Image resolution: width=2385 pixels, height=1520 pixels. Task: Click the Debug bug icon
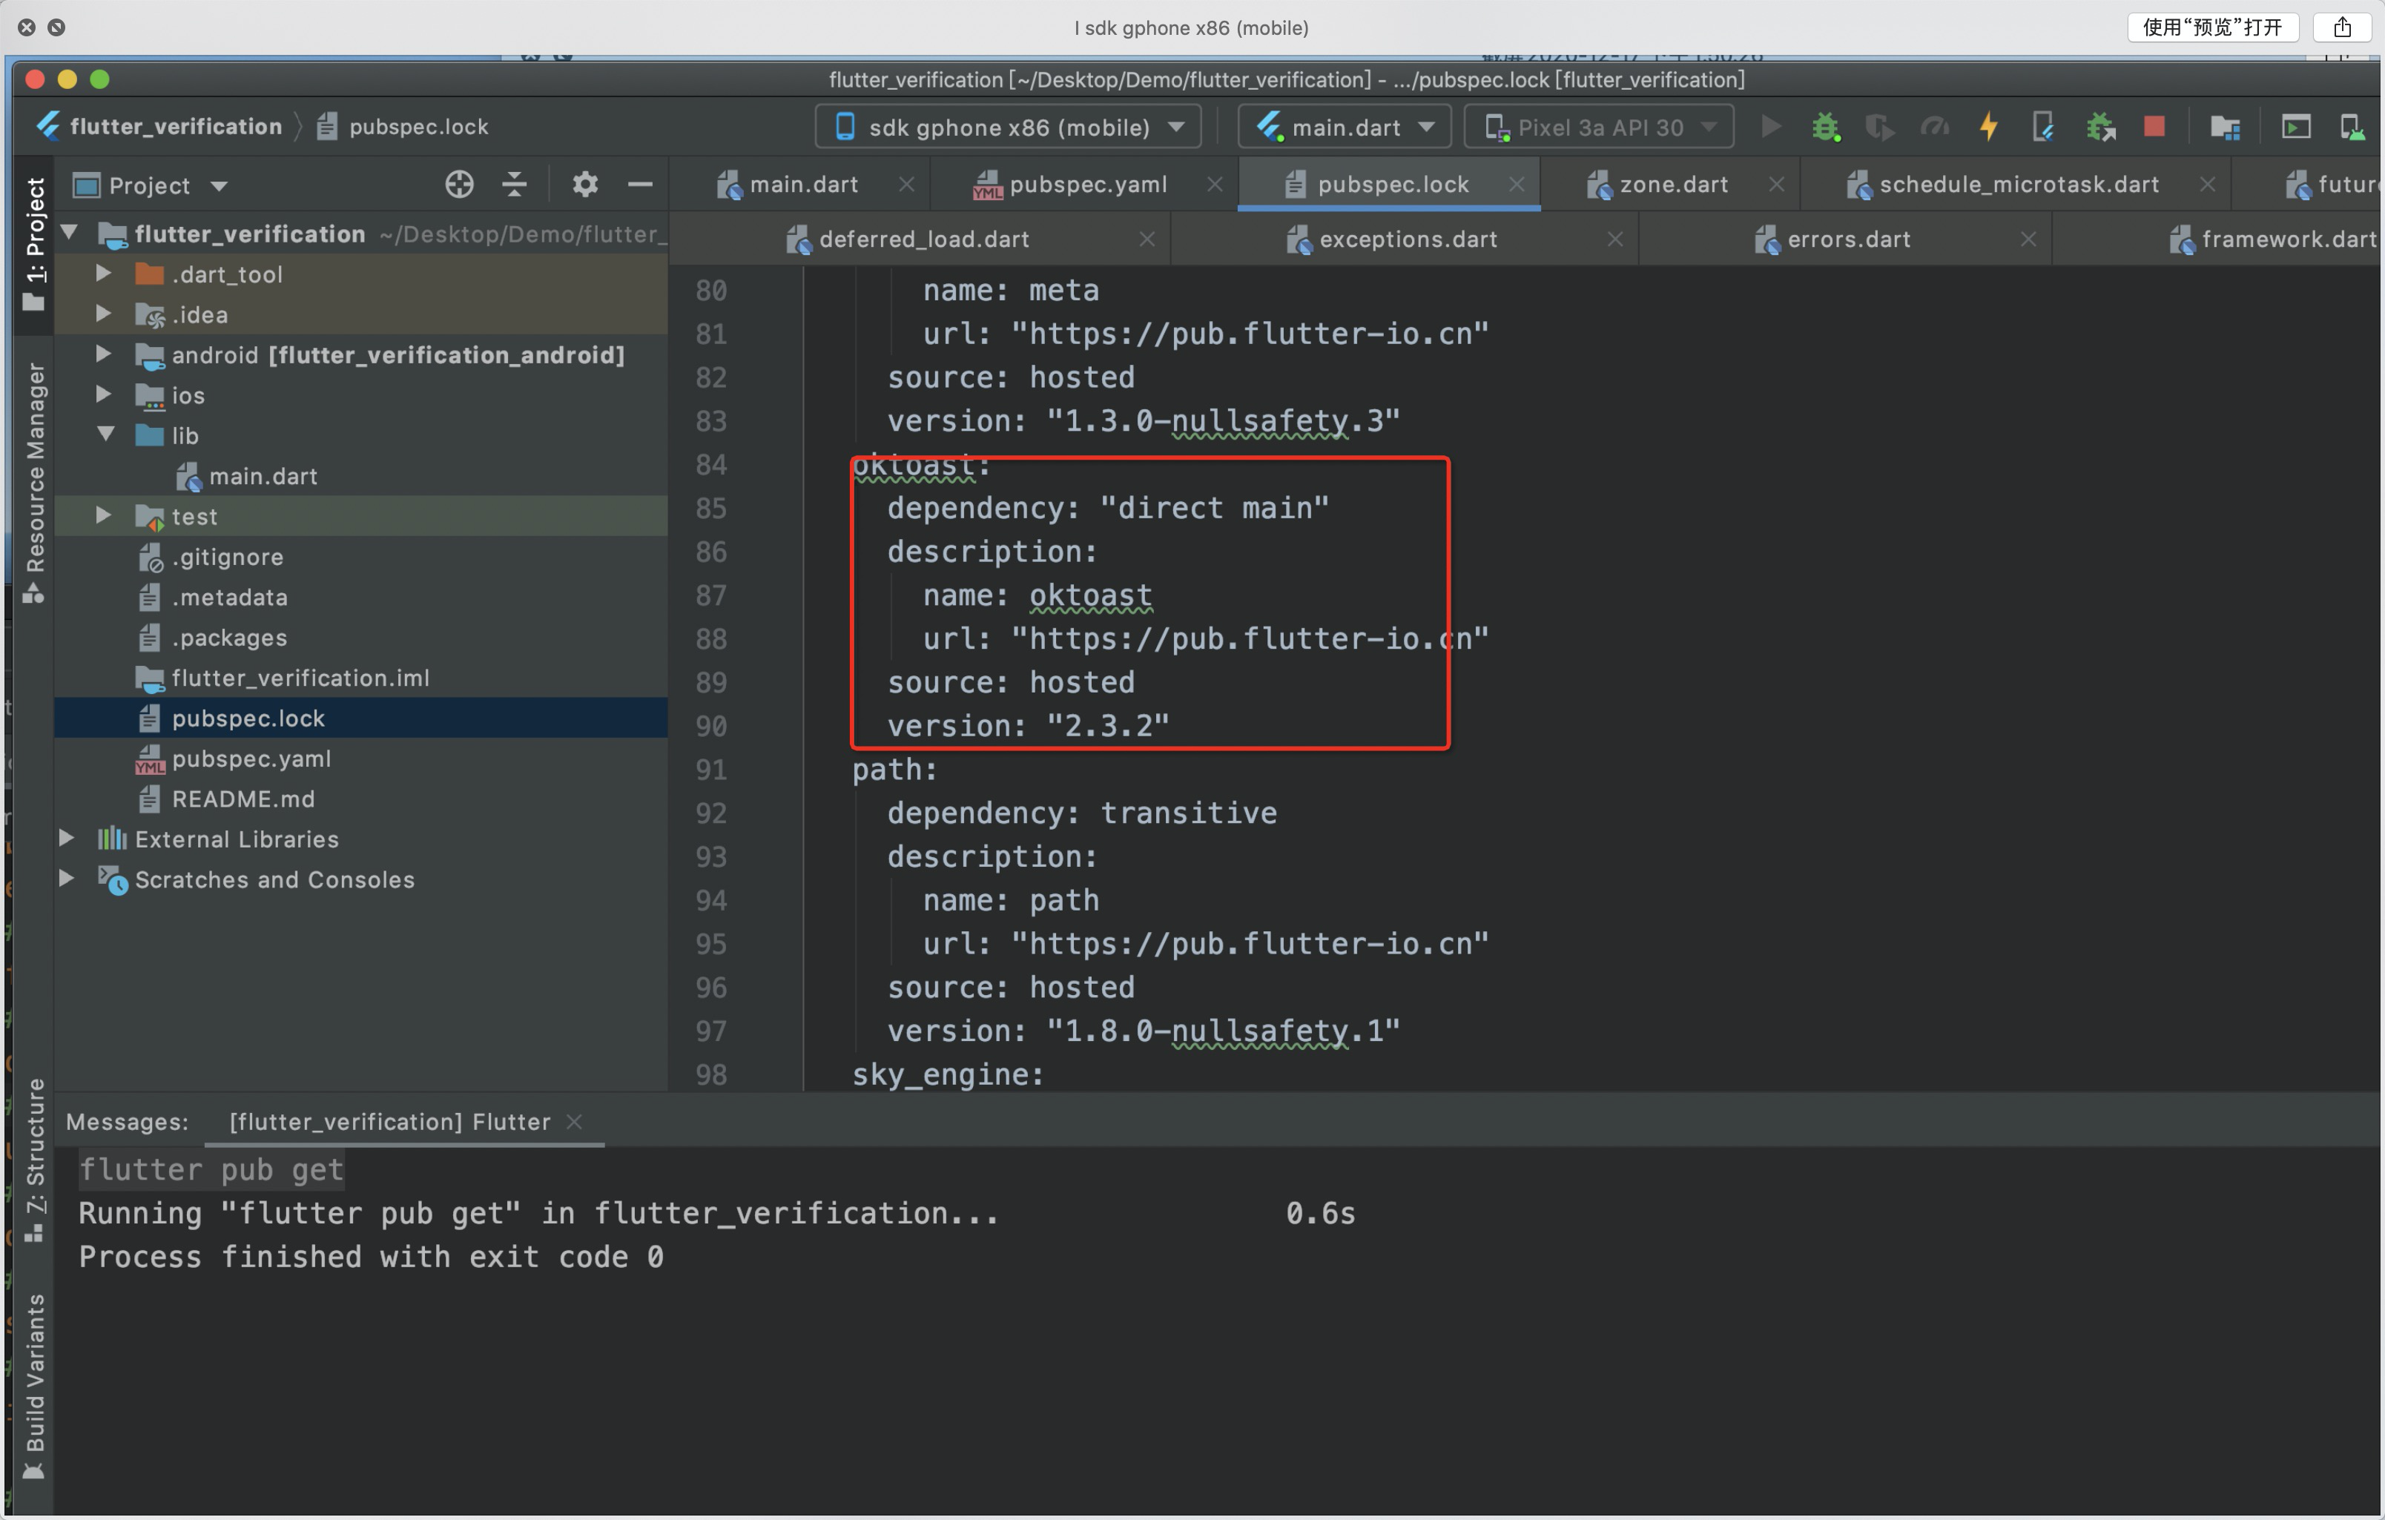point(1825,128)
